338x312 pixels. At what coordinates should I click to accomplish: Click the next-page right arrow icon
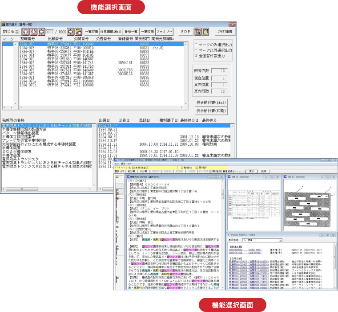click(70, 32)
